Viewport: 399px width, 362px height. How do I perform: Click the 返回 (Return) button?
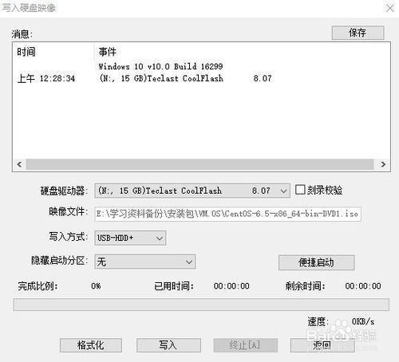(322, 345)
